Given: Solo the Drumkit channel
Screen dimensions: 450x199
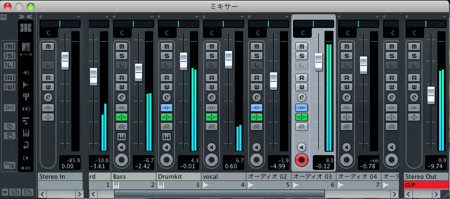Looking at the screenshot, I should (x=166, y=55).
